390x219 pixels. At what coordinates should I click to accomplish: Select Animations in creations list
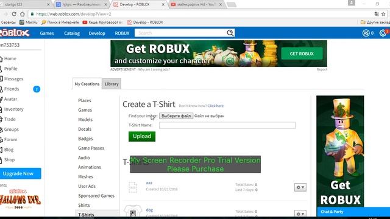coord(90,167)
